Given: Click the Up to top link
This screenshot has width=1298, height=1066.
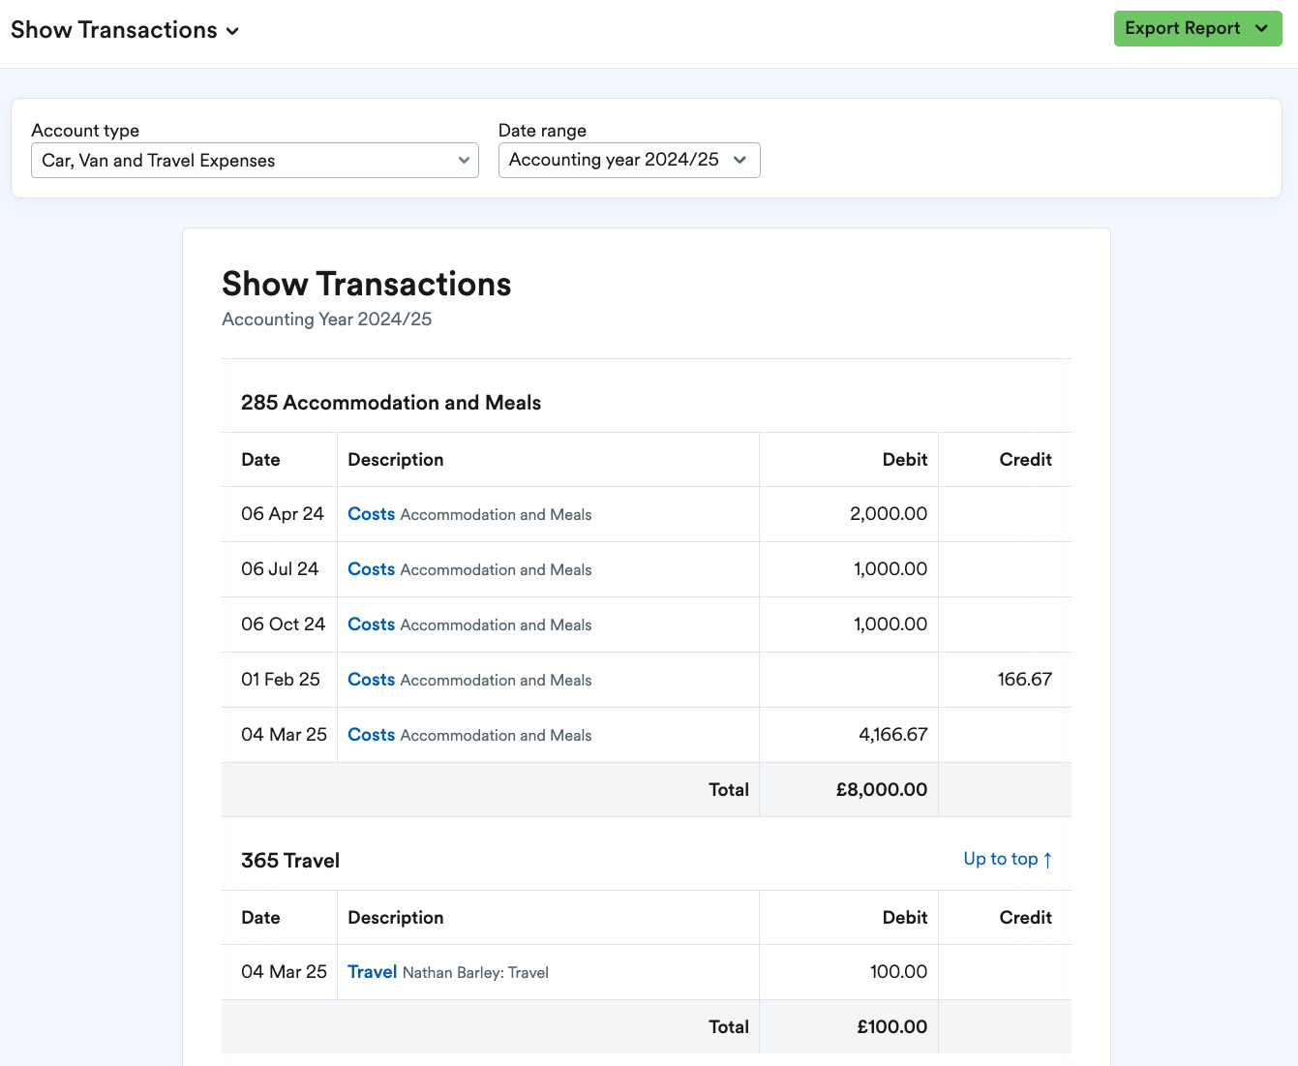Looking at the screenshot, I should 1008,859.
